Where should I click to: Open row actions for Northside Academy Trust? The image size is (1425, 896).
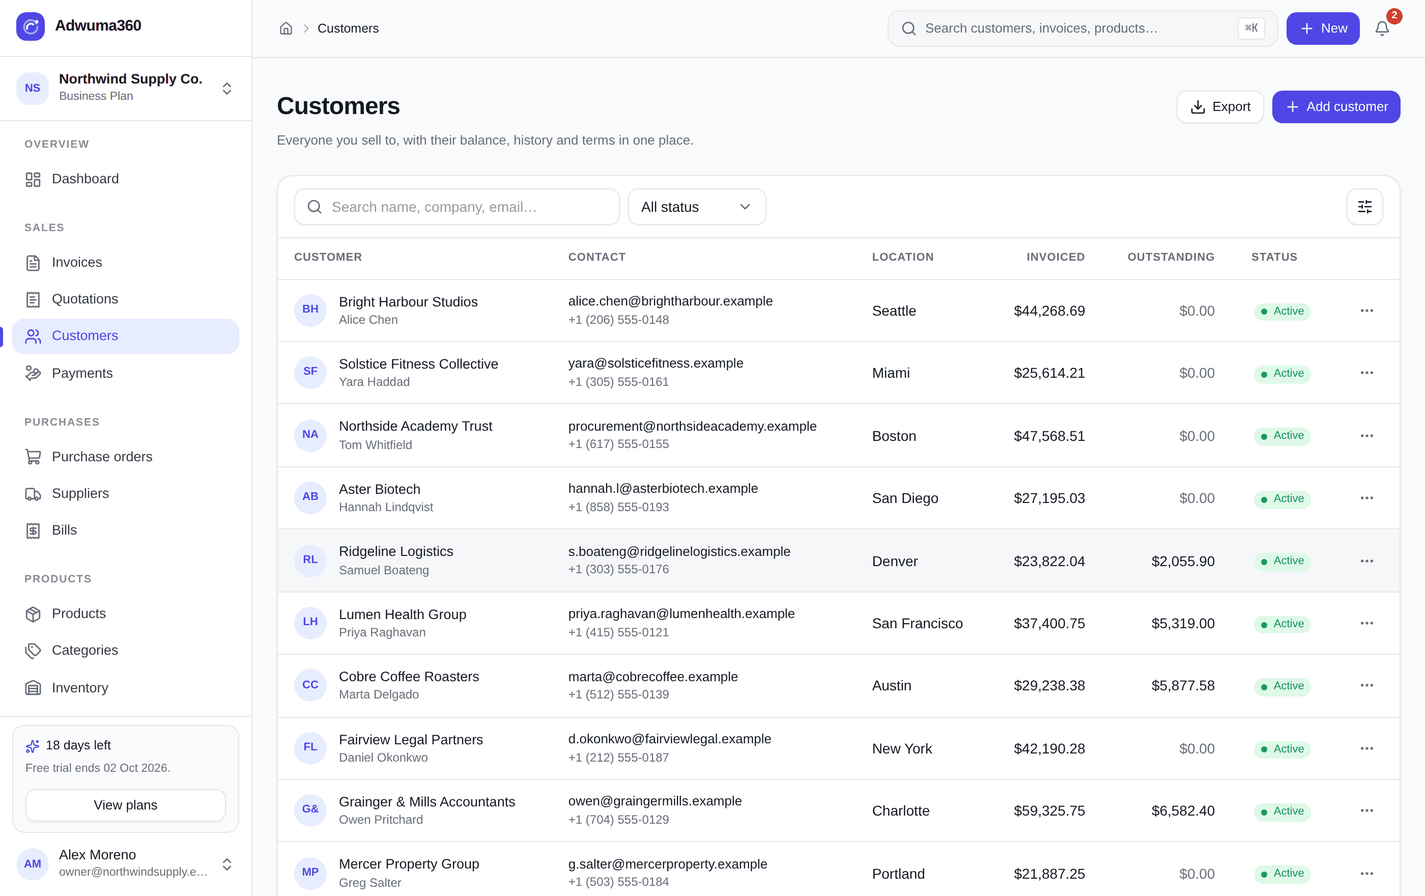(1366, 436)
